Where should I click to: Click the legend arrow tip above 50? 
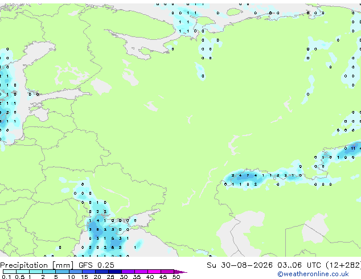[x=180, y=272]
